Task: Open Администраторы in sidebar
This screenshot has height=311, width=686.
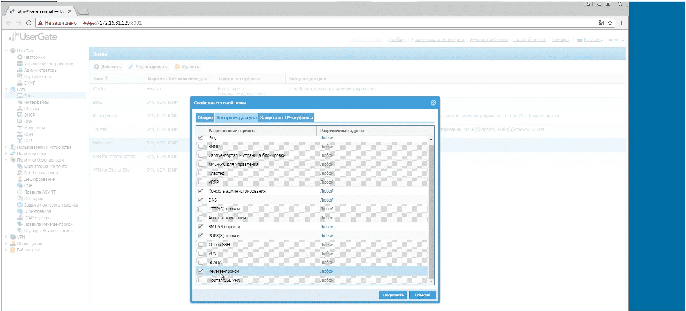Action: (41, 70)
